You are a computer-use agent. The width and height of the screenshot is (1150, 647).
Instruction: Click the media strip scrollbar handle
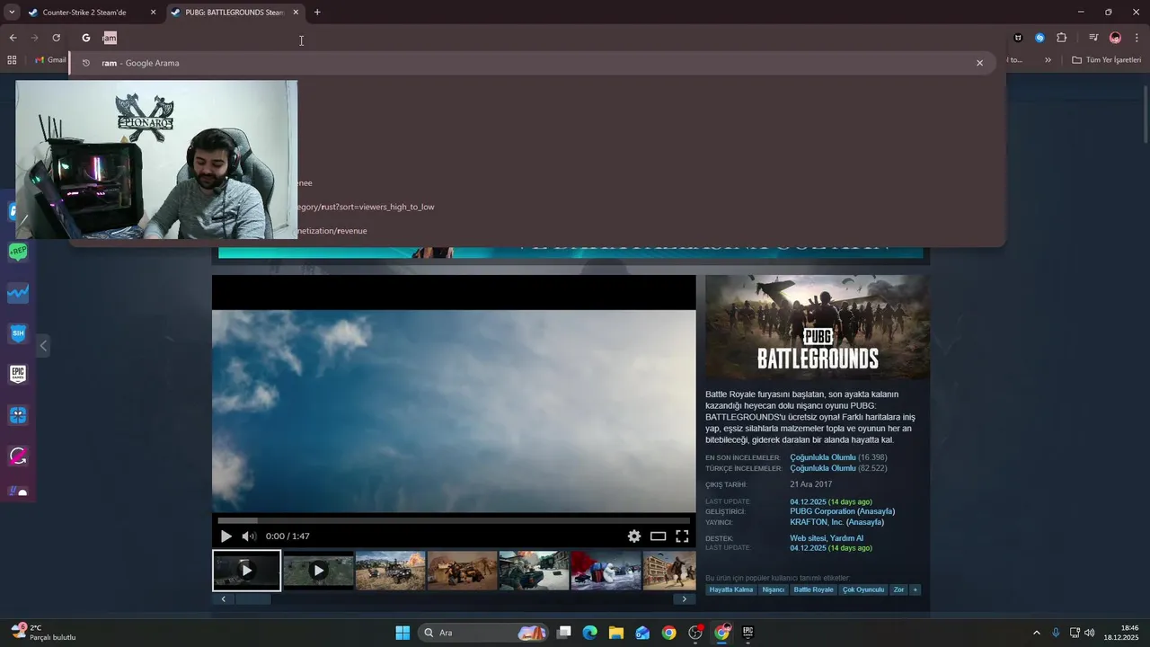click(x=252, y=599)
